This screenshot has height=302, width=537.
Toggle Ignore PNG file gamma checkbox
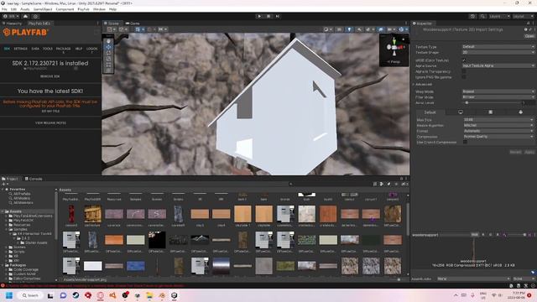click(464, 77)
